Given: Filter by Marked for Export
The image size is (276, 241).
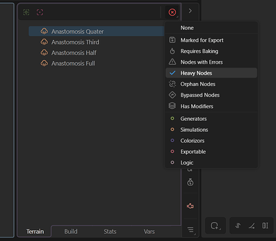Looking at the screenshot, I should point(211,40).
